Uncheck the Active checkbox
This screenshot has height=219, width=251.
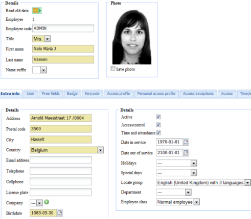pos(158,117)
